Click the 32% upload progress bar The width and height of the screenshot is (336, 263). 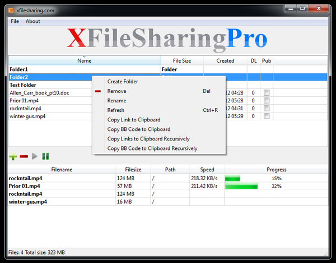pos(277,186)
